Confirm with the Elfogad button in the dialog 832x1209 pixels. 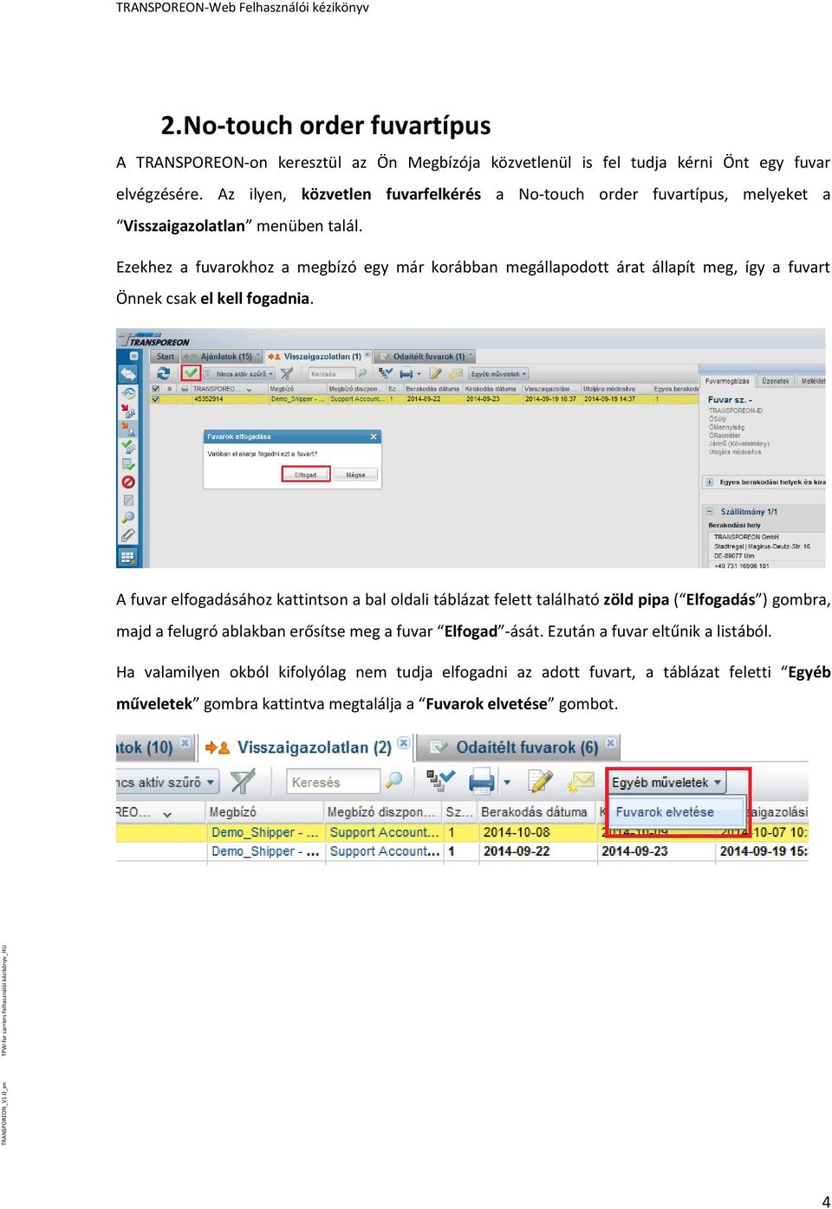306,475
